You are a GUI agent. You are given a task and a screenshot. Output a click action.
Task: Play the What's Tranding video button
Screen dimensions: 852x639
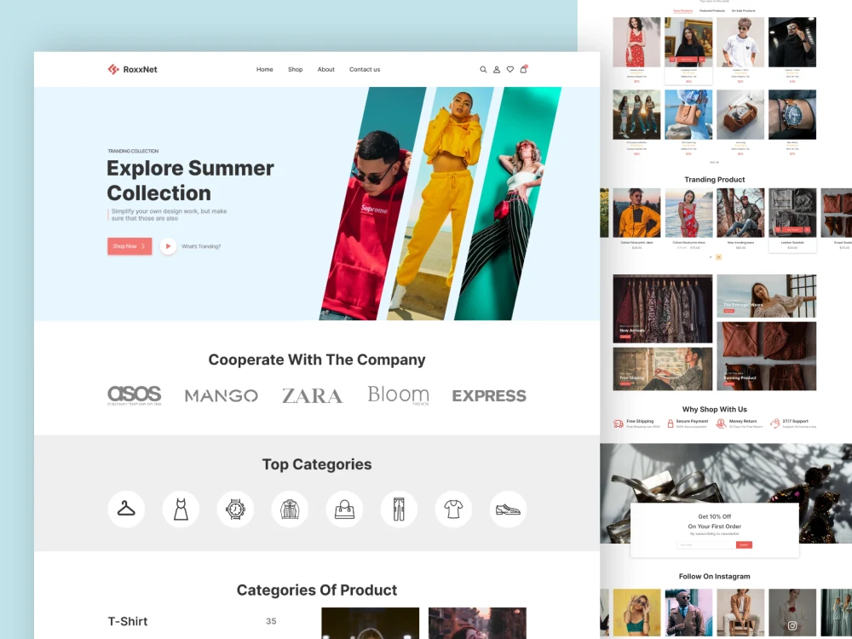point(168,246)
